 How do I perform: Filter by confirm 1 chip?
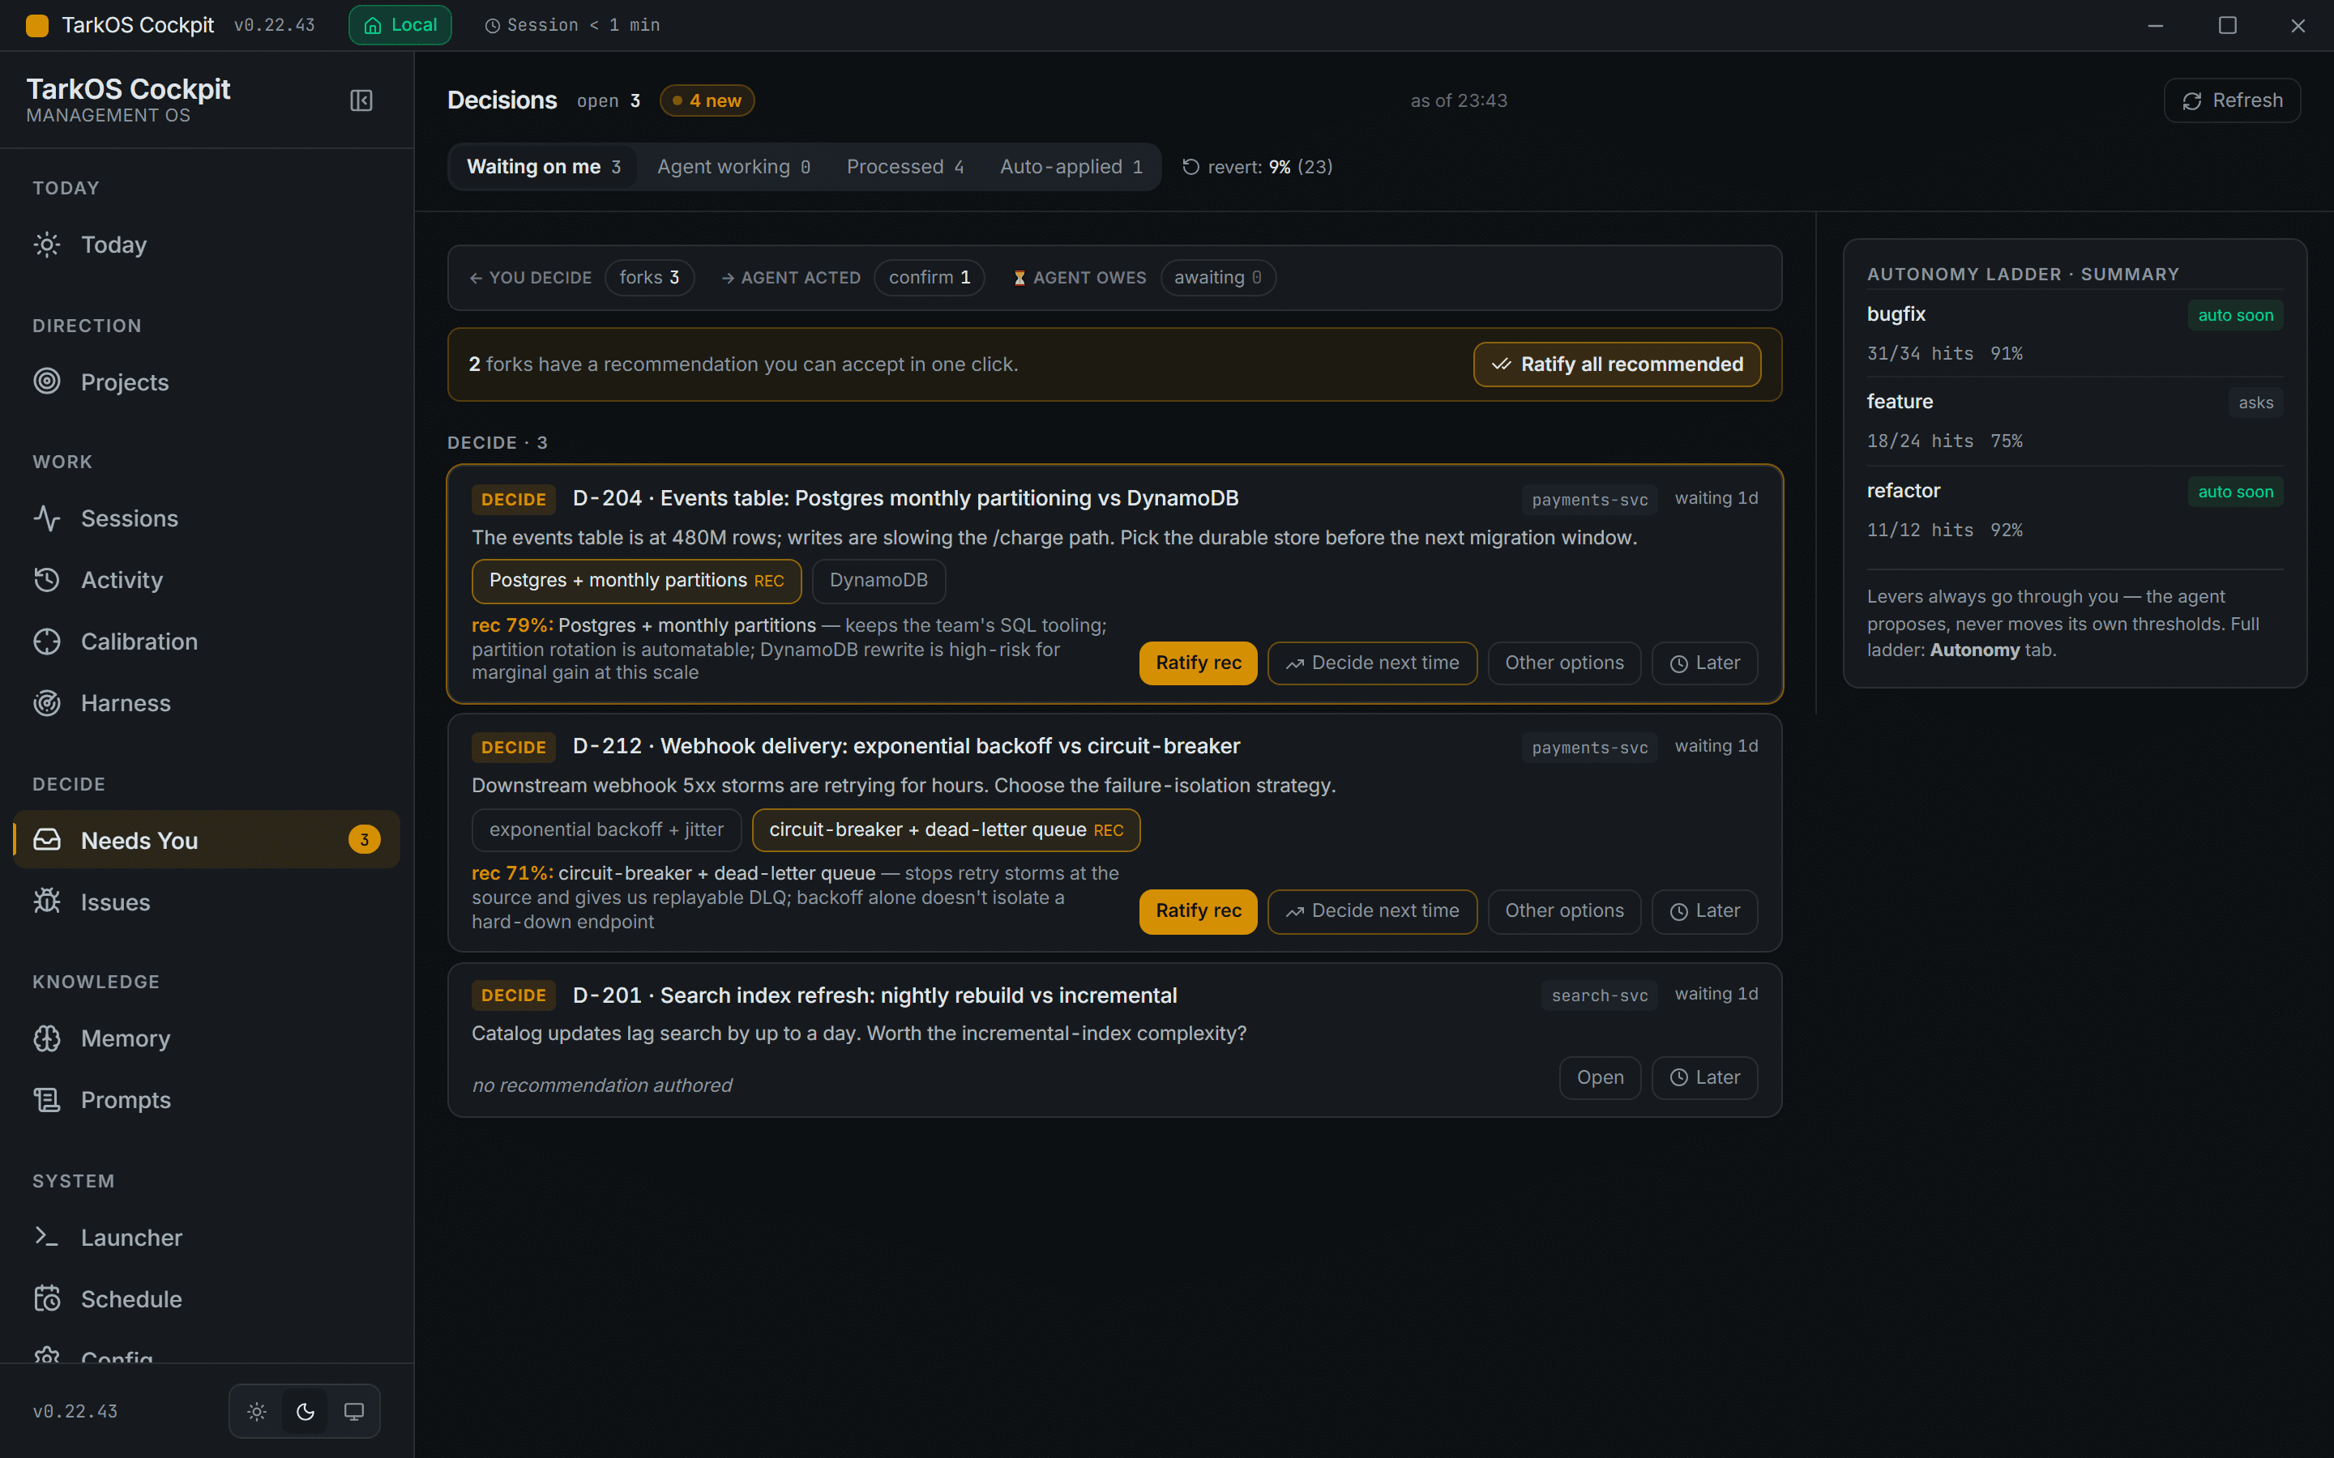(x=929, y=278)
